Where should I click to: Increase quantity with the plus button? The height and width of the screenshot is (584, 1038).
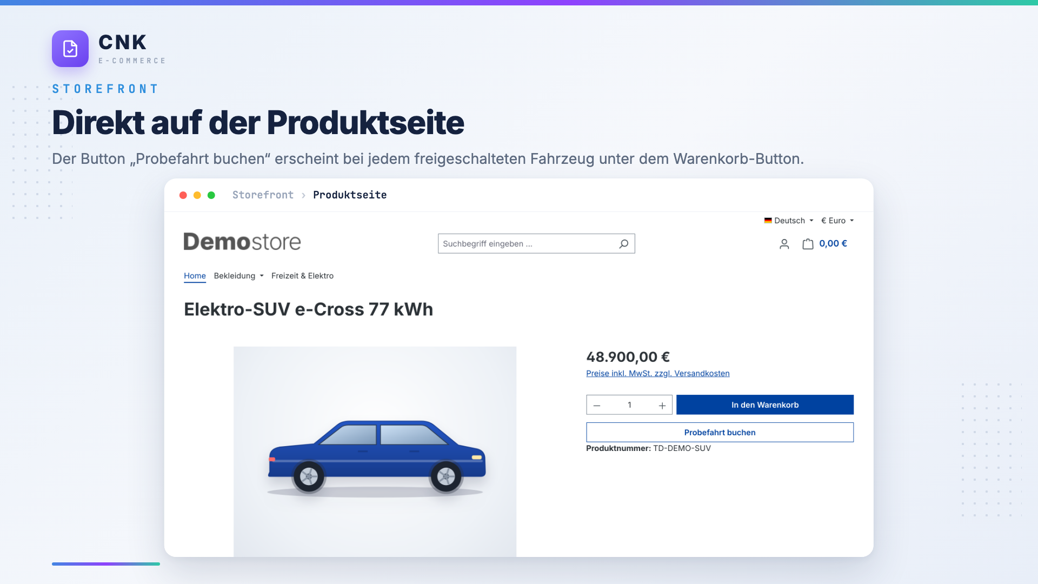662,405
